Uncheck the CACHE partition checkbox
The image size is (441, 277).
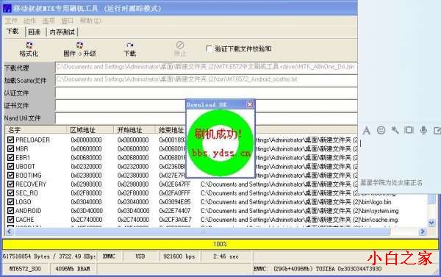pyautogui.click(x=10, y=220)
